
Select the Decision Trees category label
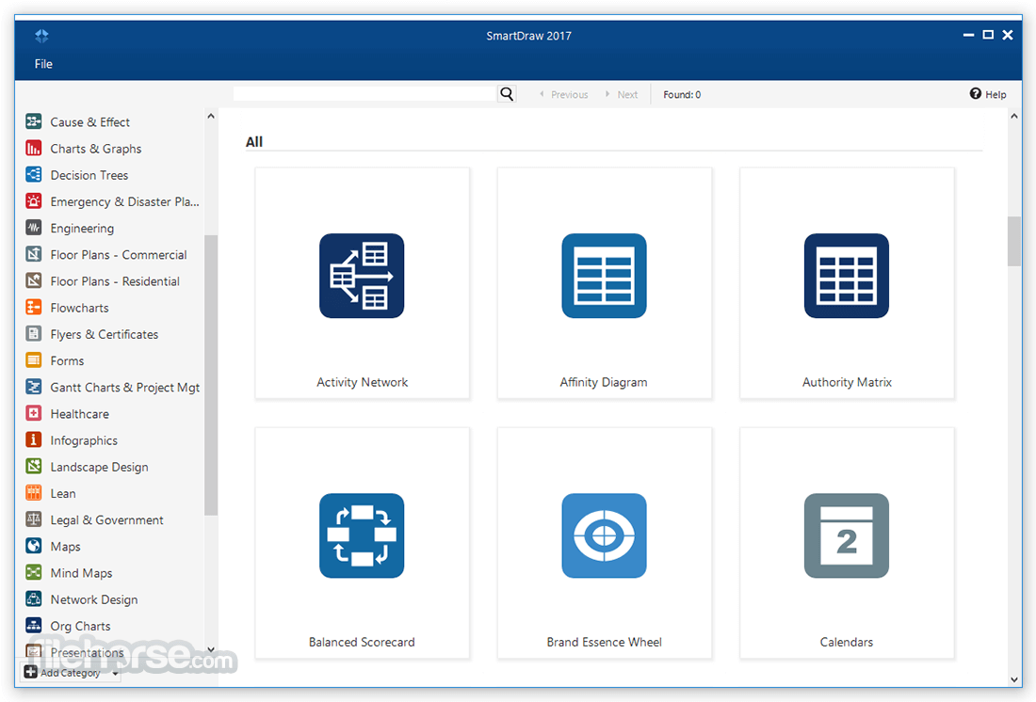[89, 175]
